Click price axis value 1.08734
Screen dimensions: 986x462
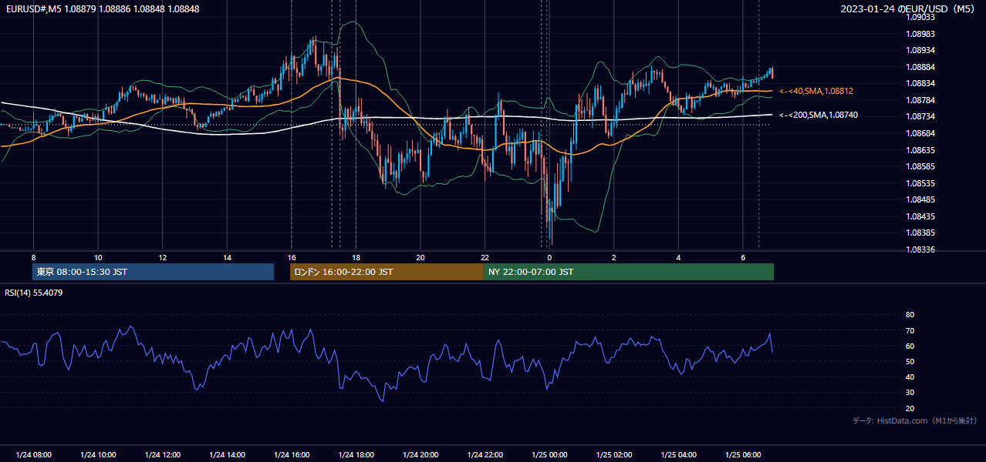920,116
